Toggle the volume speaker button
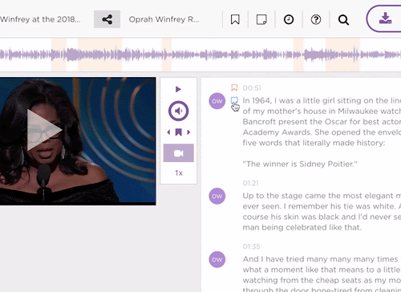This screenshot has height=292, width=401. coord(178,111)
